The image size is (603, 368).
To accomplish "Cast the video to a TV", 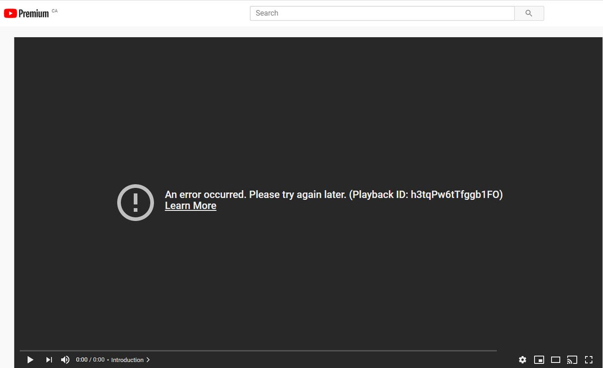I will tap(572, 359).
